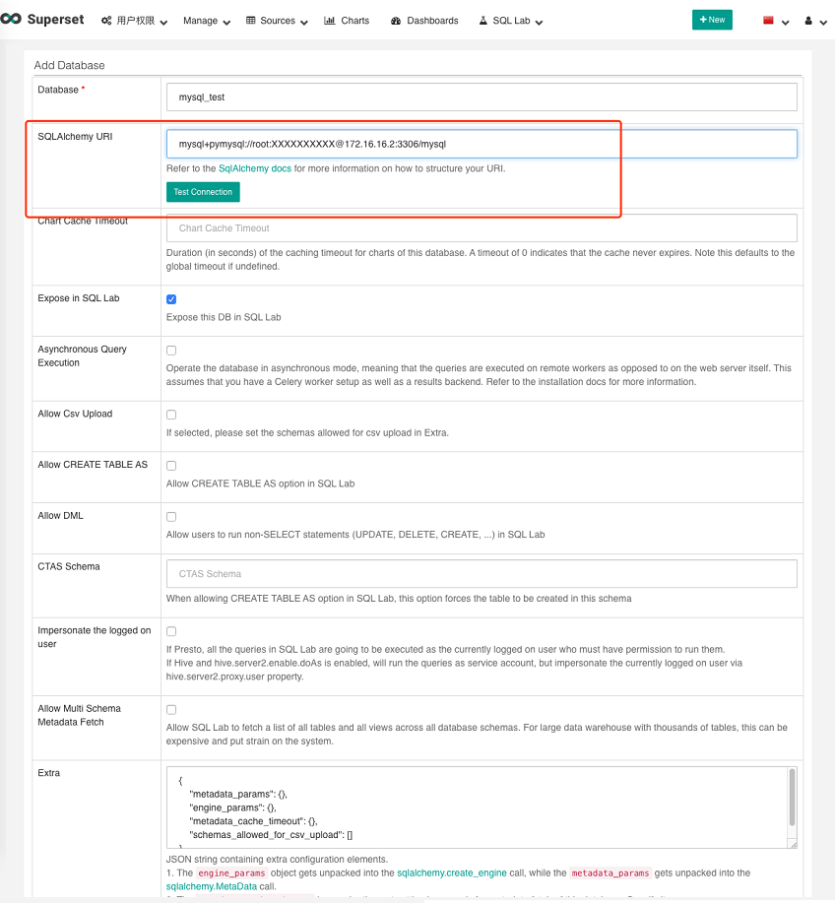Go to the Charts page
The width and height of the screenshot is (835, 903).
347,21
